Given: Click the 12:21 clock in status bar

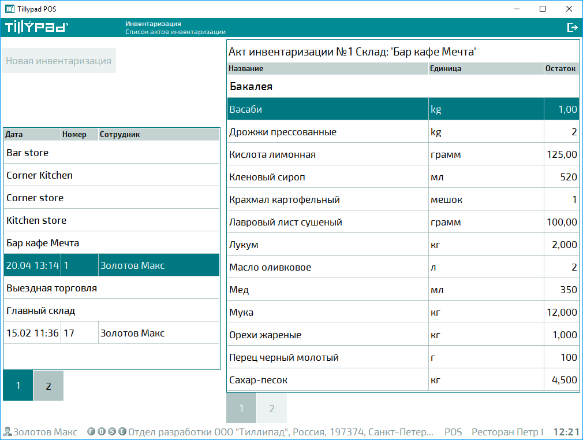Looking at the screenshot, I should tap(566, 432).
